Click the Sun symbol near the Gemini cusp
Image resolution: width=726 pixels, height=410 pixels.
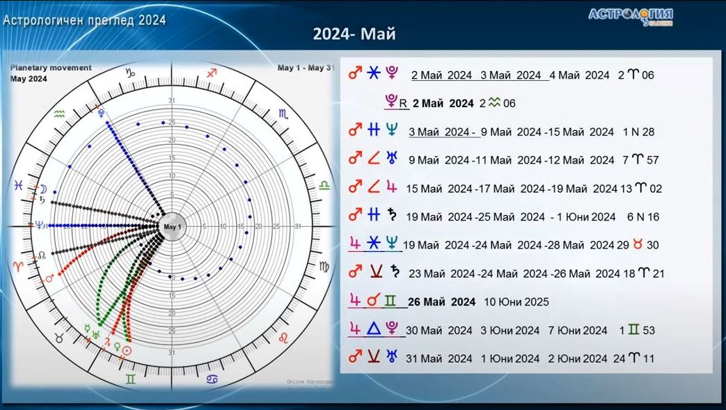click(127, 351)
